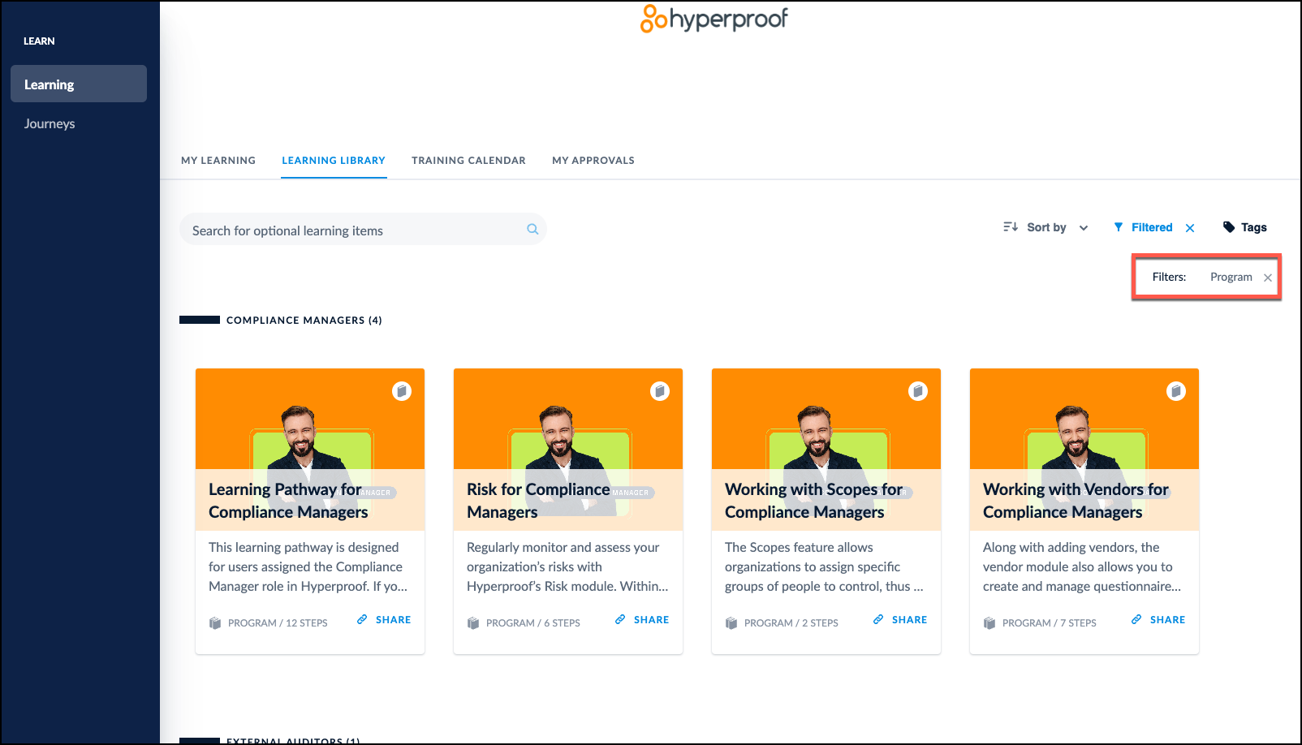1302x745 pixels.
Task: Open Learning Pathway for Compliance Managers title
Action: 288,501
